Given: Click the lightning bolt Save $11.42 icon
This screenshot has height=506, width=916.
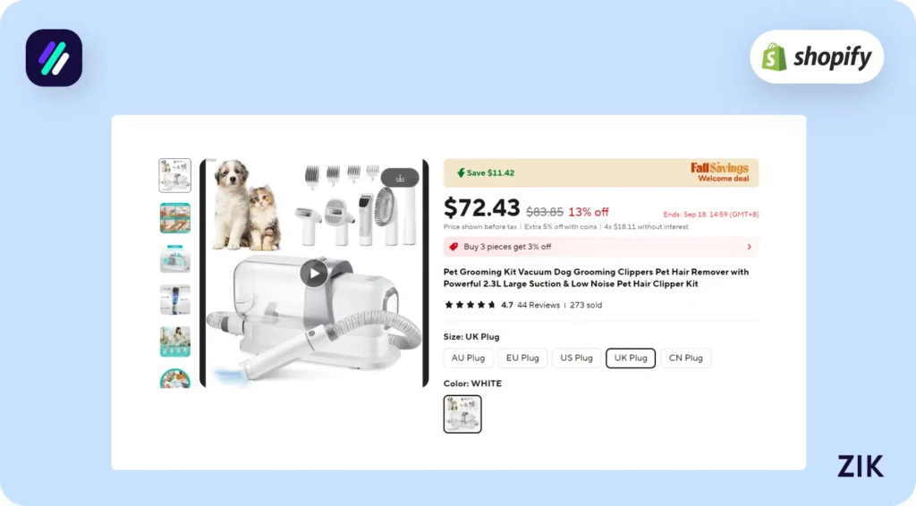Looking at the screenshot, I should pyautogui.click(x=461, y=173).
